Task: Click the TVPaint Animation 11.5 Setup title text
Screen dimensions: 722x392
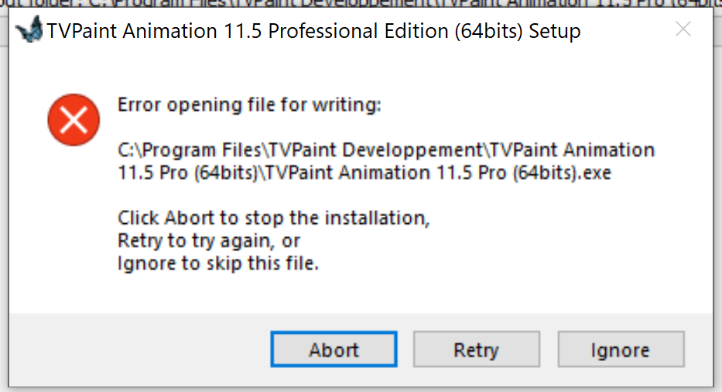Action: (x=313, y=31)
